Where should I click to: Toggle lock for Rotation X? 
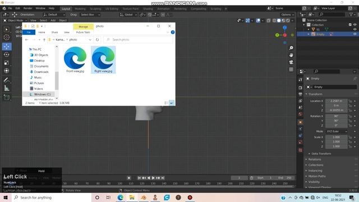[350, 116]
